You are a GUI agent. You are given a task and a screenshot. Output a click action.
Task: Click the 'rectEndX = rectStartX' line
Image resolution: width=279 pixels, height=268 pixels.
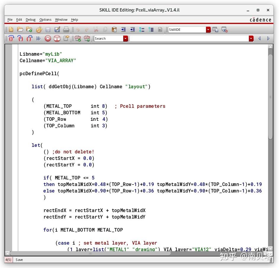point(95,211)
